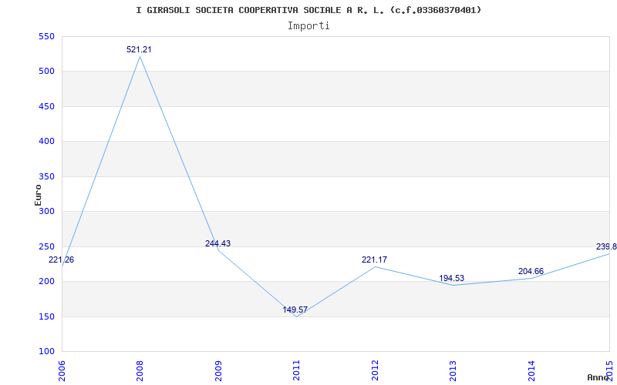Select the 221.26 data label
The width and height of the screenshot is (617, 385).
point(62,259)
